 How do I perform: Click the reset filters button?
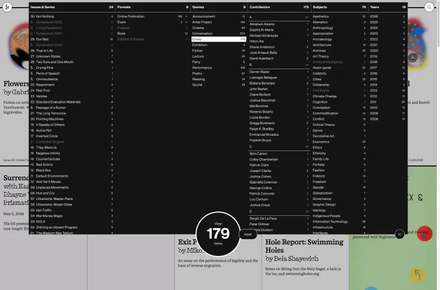point(248,234)
